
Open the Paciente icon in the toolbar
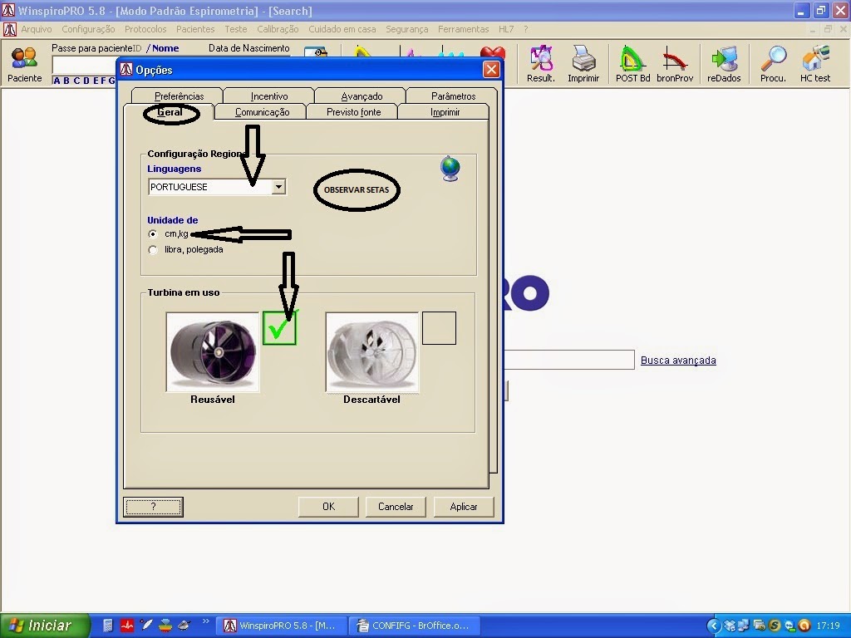(24, 64)
